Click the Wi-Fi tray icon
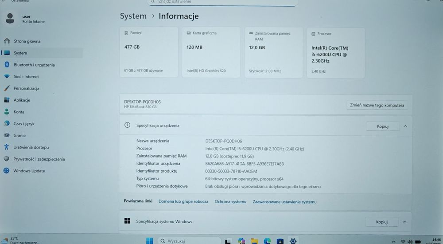This screenshot has height=244, width=443. [x=403, y=242]
